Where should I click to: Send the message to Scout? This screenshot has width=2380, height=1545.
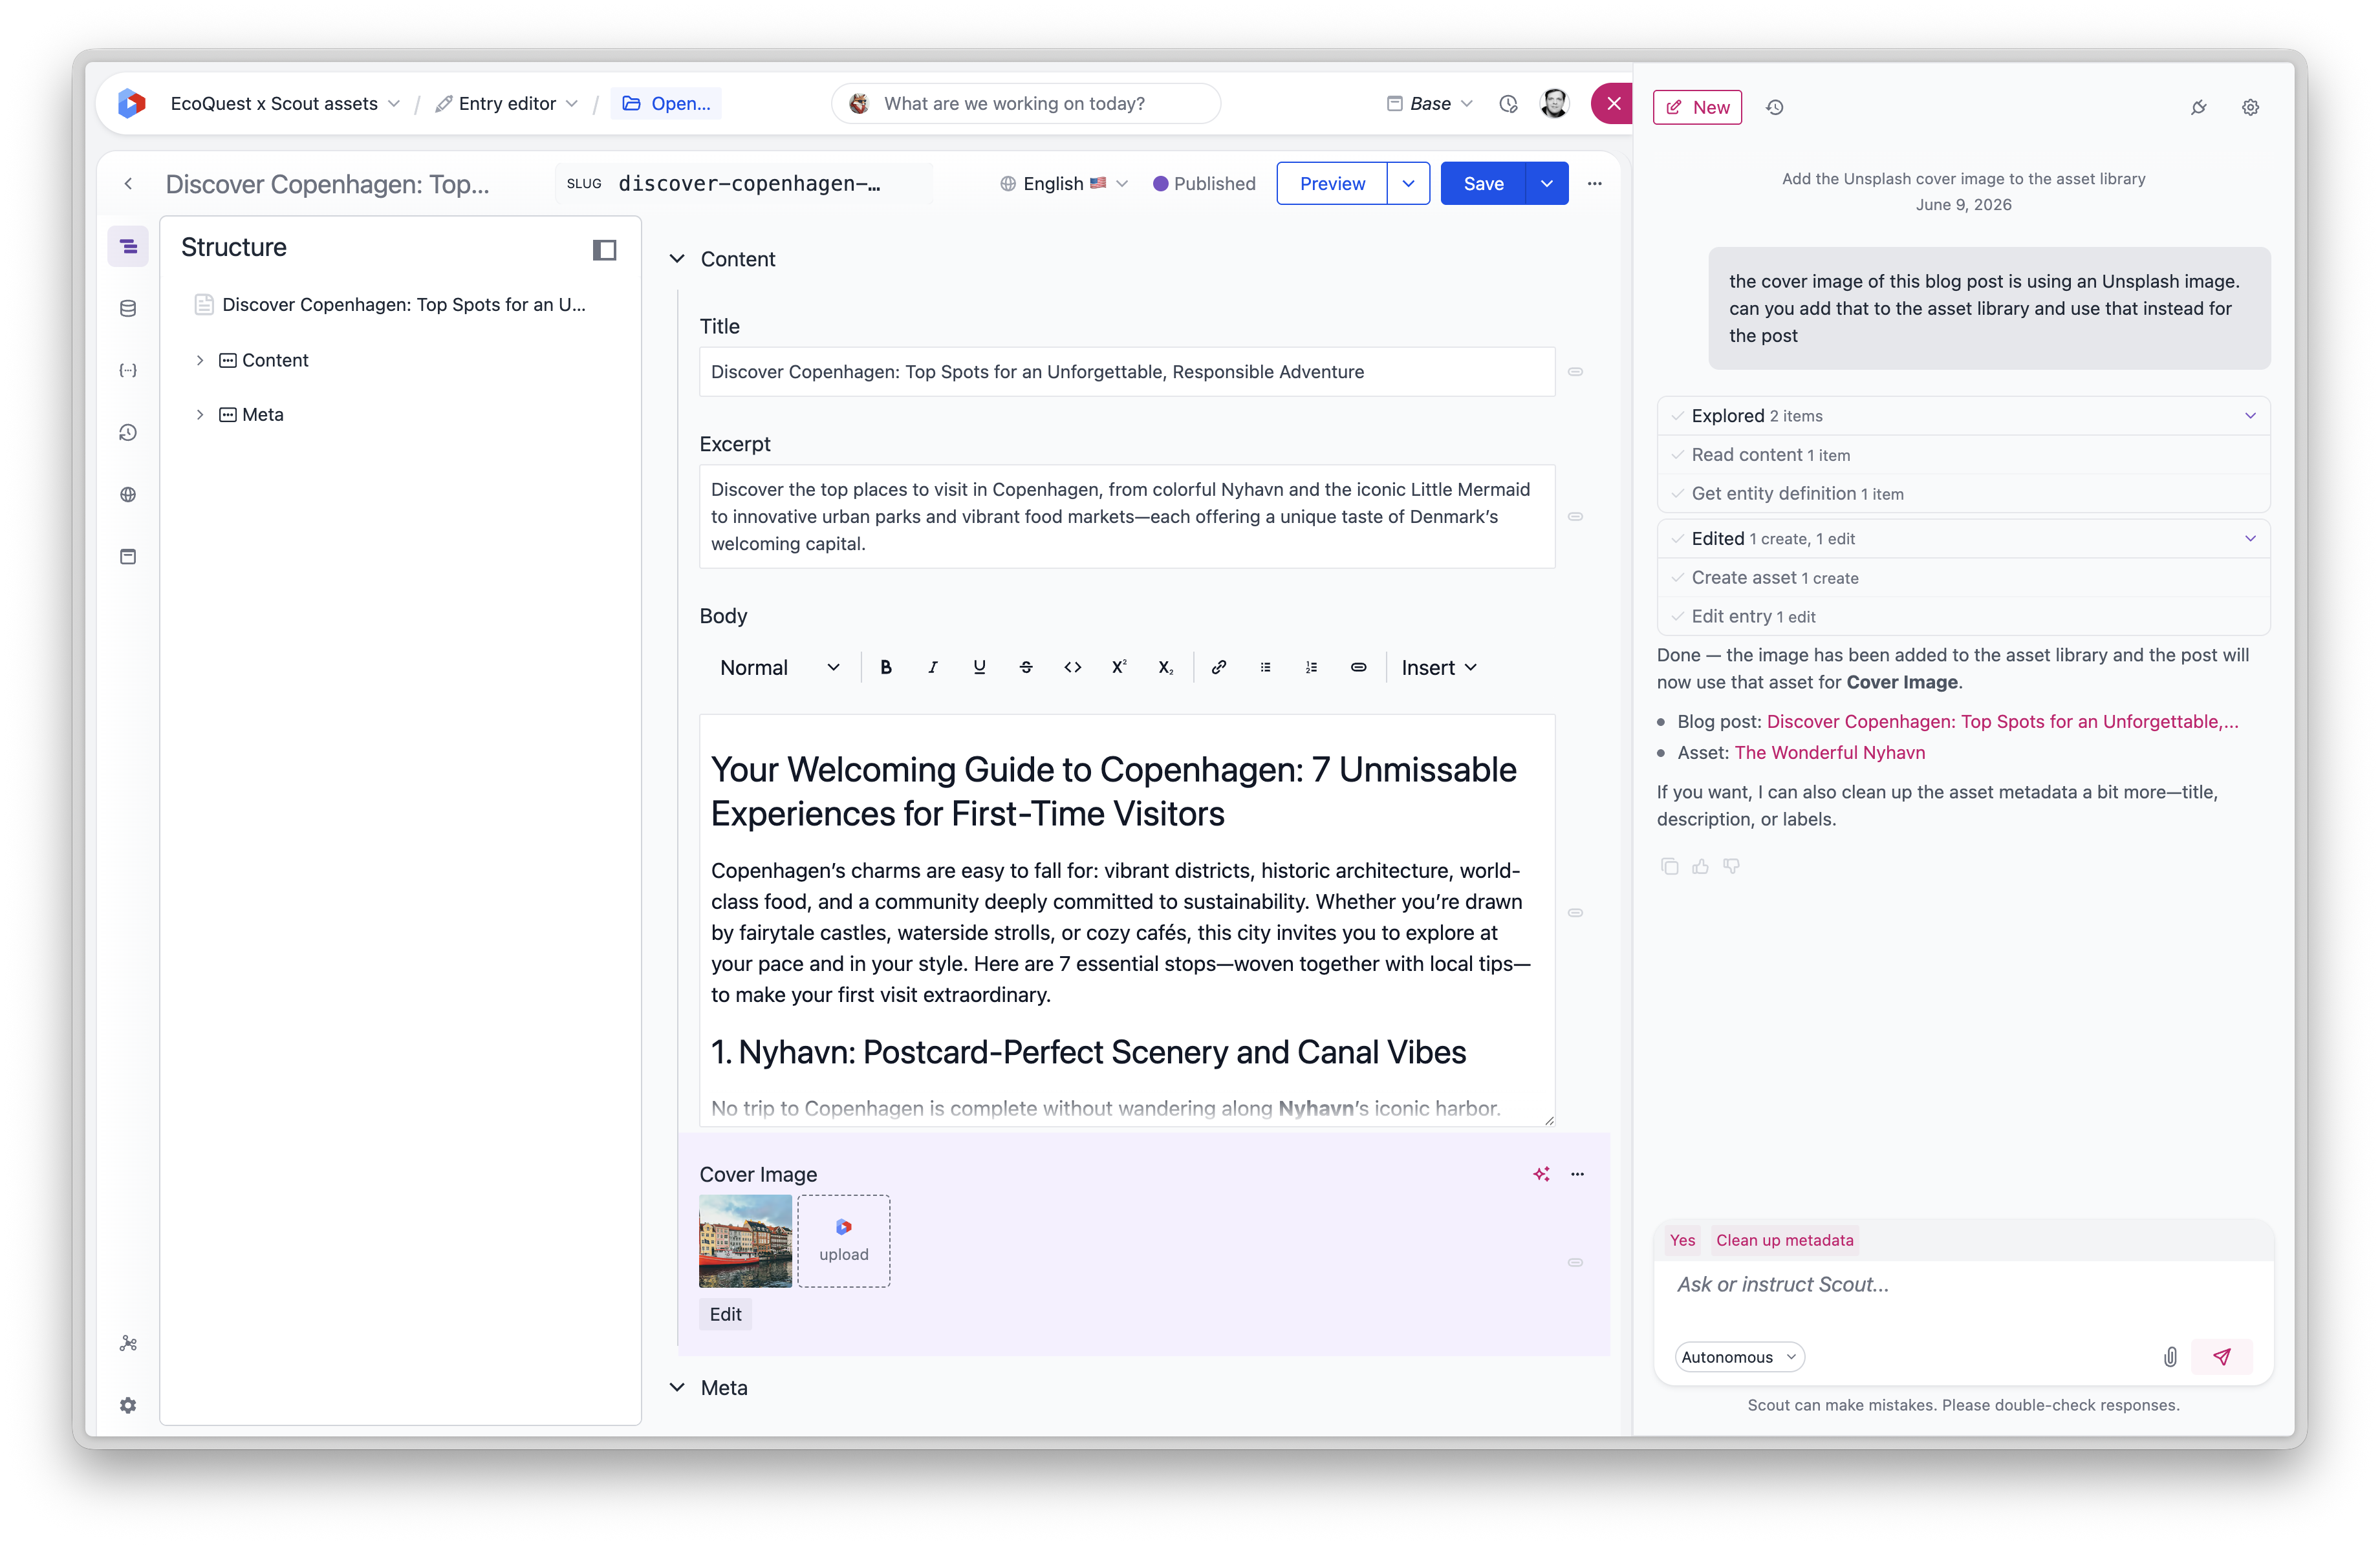(2222, 1357)
